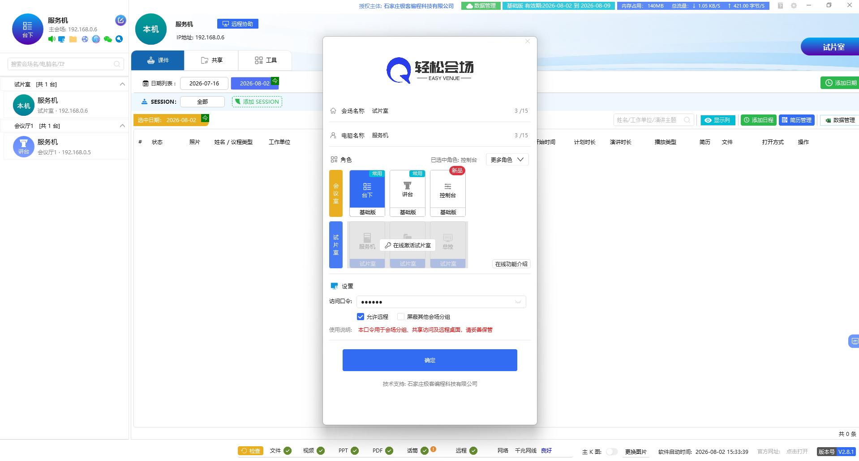Select the 讲台 role card
This screenshot has height=461, width=859.
pos(408,194)
